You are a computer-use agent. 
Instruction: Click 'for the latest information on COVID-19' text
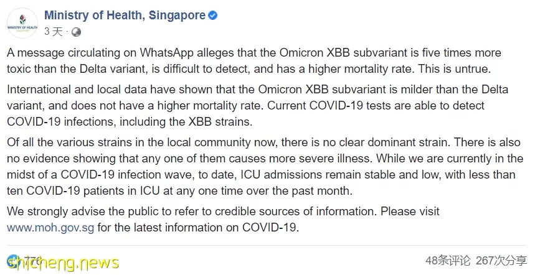coord(198,227)
